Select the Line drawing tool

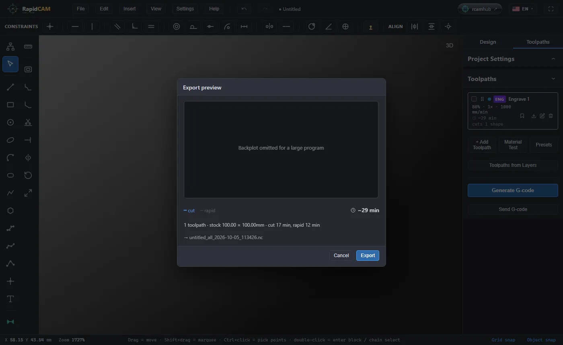tap(10, 87)
